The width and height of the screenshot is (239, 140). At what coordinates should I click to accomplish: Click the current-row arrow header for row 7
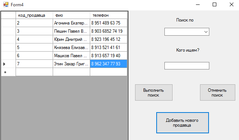pos(9,64)
